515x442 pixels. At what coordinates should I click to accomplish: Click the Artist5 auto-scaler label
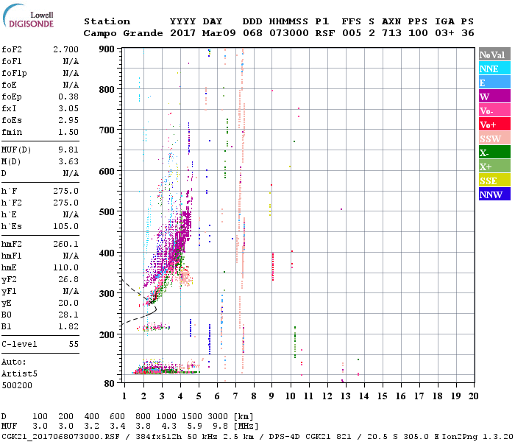click(x=19, y=374)
